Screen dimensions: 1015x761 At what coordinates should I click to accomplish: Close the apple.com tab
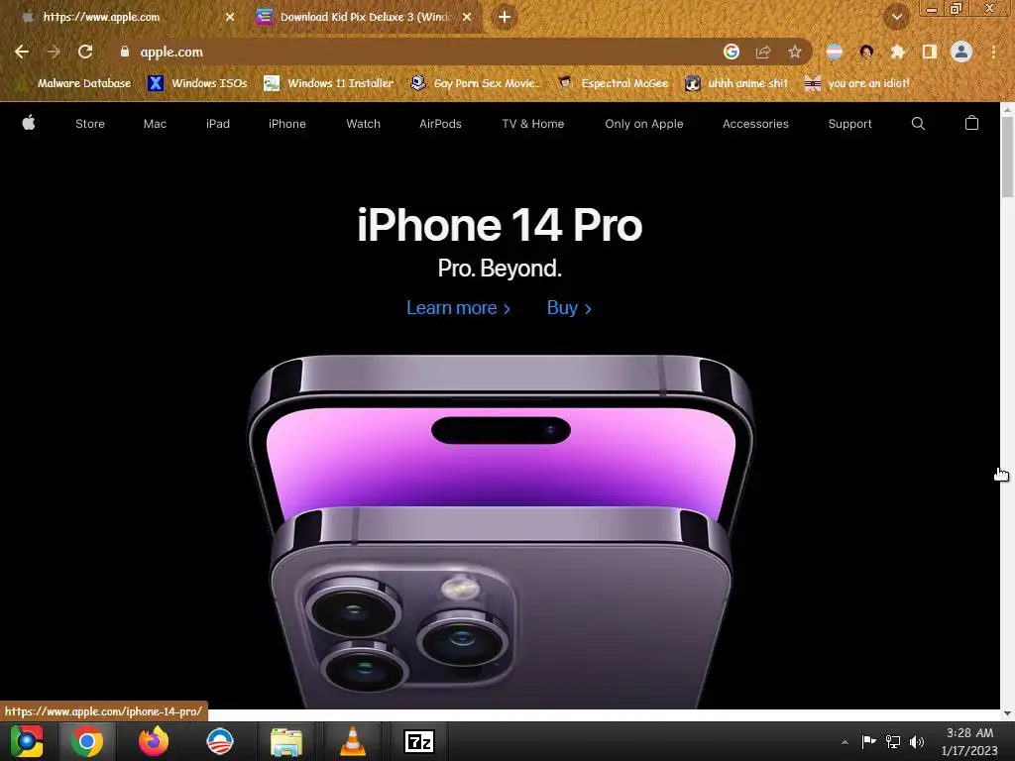point(230,17)
